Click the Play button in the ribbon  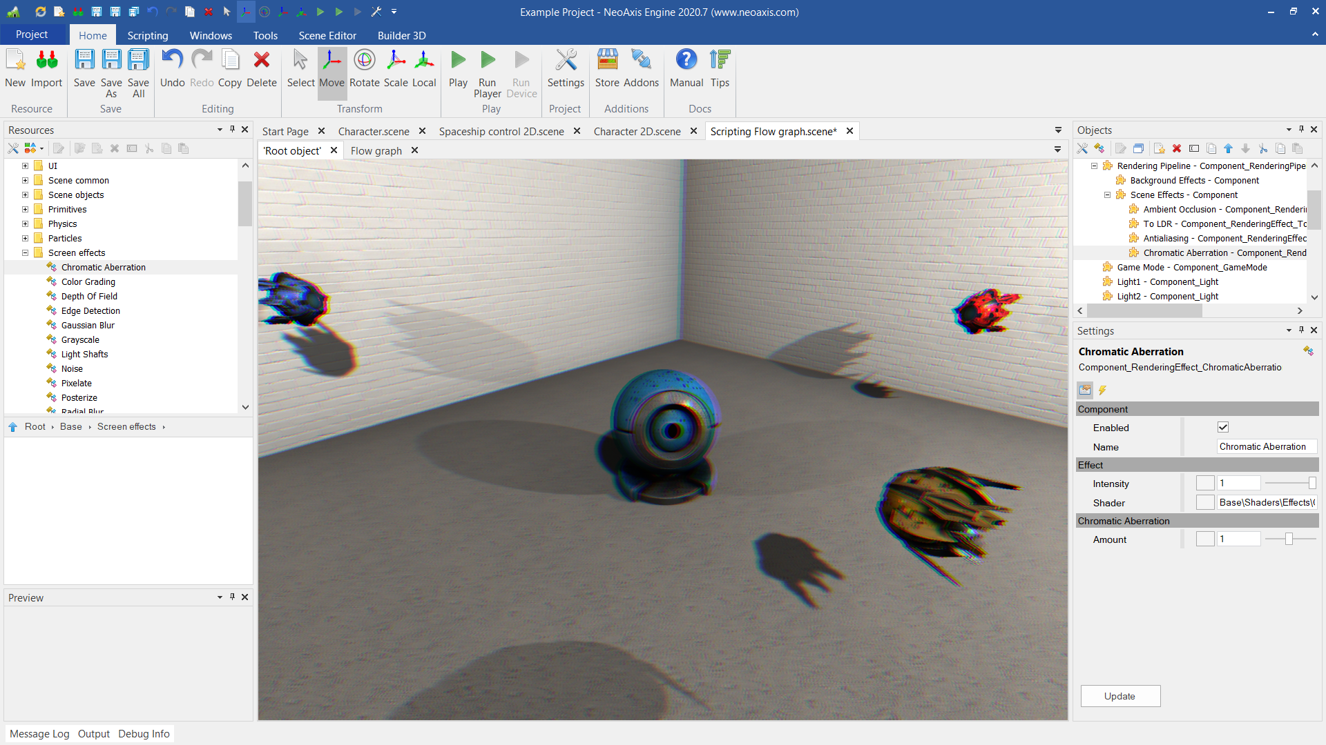pos(458,61)
